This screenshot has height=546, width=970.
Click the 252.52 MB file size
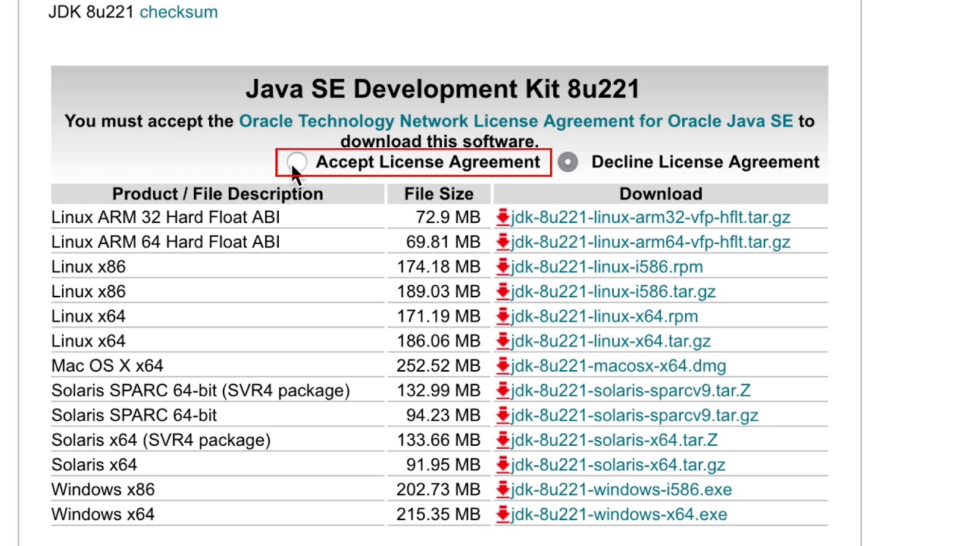coord(438,366)
